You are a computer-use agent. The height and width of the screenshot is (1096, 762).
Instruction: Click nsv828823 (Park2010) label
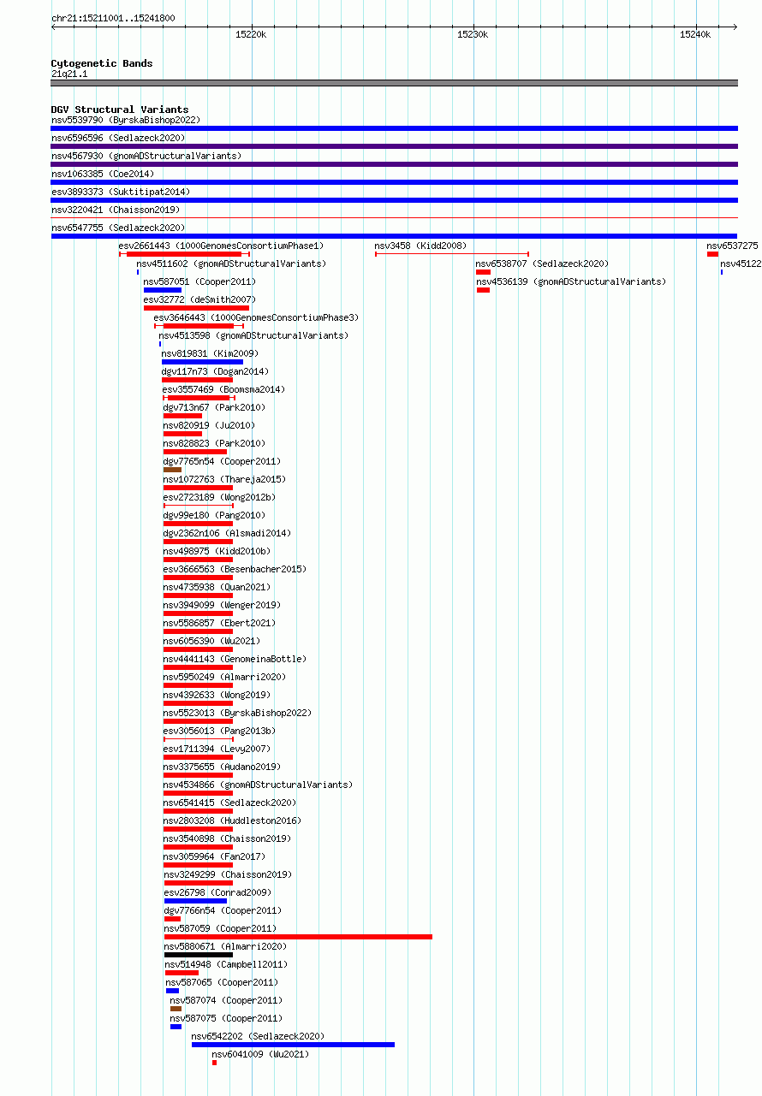point(215,443)
